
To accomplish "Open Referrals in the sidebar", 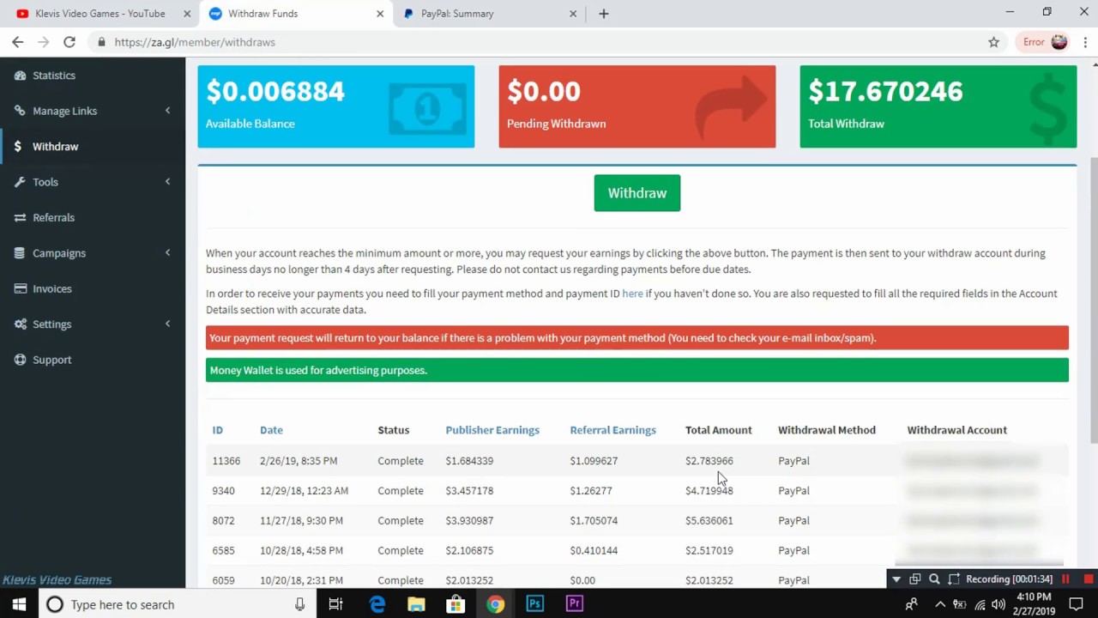I will click(54, 218).
